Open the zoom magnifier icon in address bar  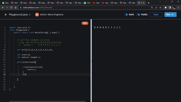152,8
